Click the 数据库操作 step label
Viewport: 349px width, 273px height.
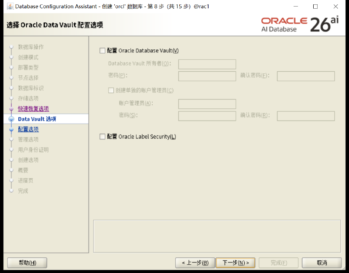tap(31, 47)
